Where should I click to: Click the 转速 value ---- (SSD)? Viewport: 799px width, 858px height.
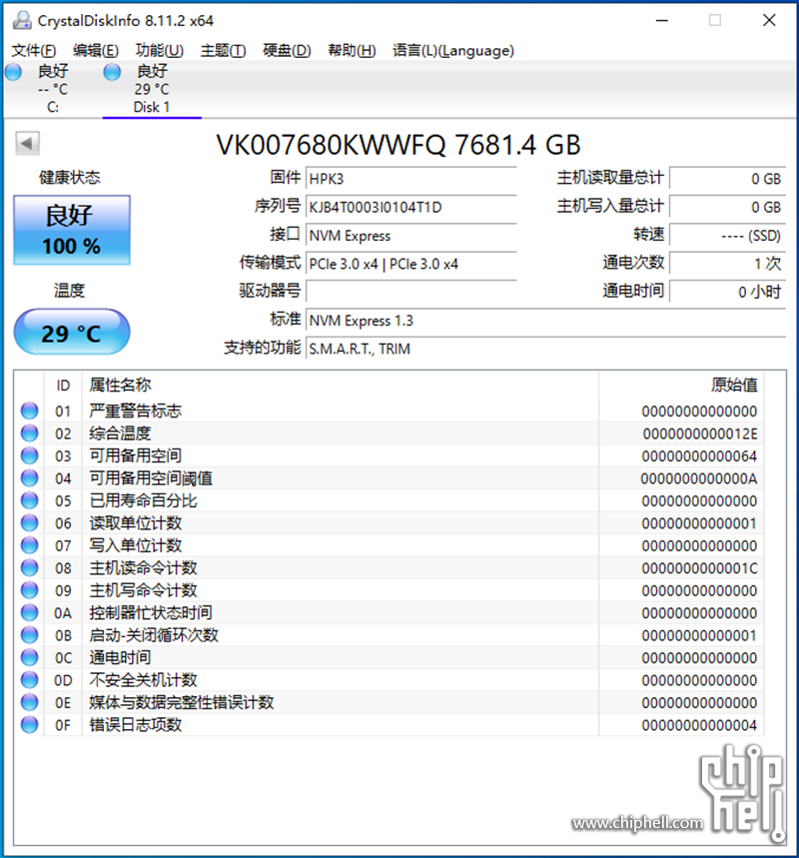728,236
